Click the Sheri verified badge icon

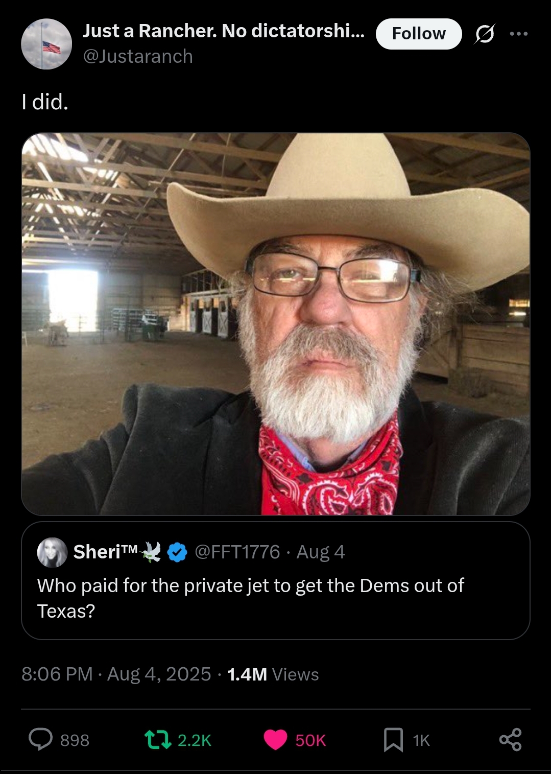coord(177,552)
